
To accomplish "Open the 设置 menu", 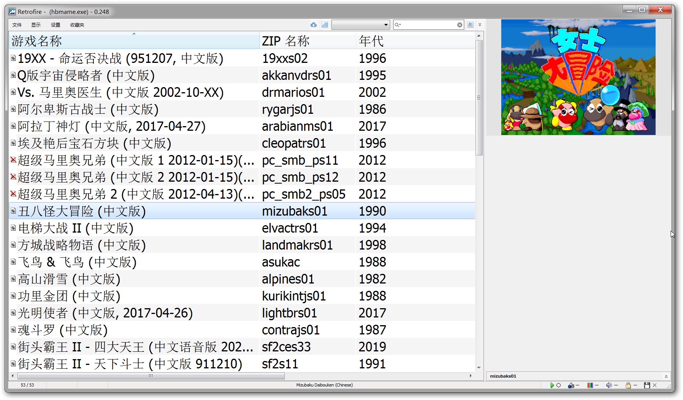I will pyautogui.click(x=56, y=25).
